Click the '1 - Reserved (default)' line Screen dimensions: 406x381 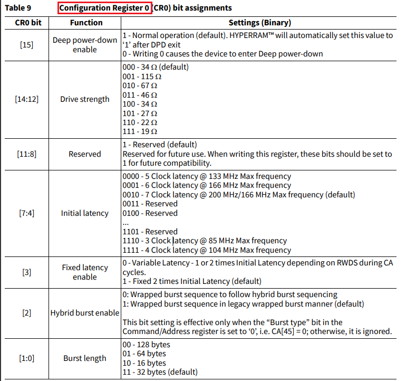point(160,145)
